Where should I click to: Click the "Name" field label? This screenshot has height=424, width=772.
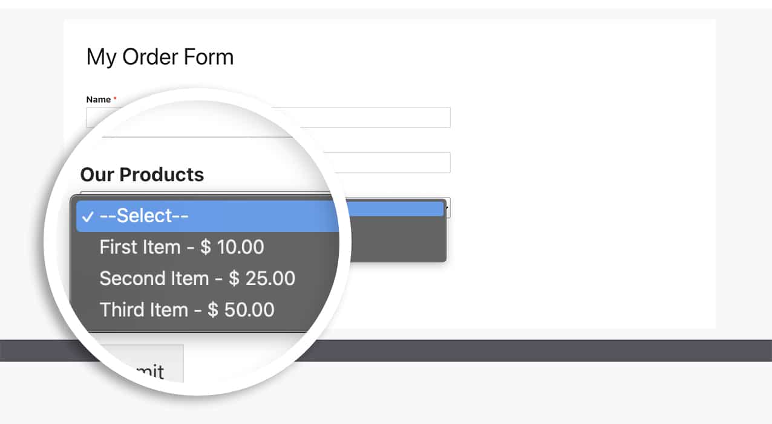pos(99,100)
